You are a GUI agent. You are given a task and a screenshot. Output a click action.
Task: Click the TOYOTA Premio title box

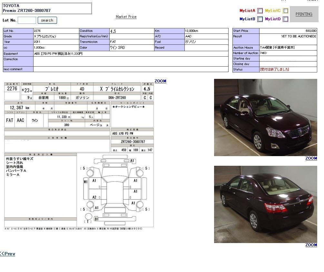point(47,8)
